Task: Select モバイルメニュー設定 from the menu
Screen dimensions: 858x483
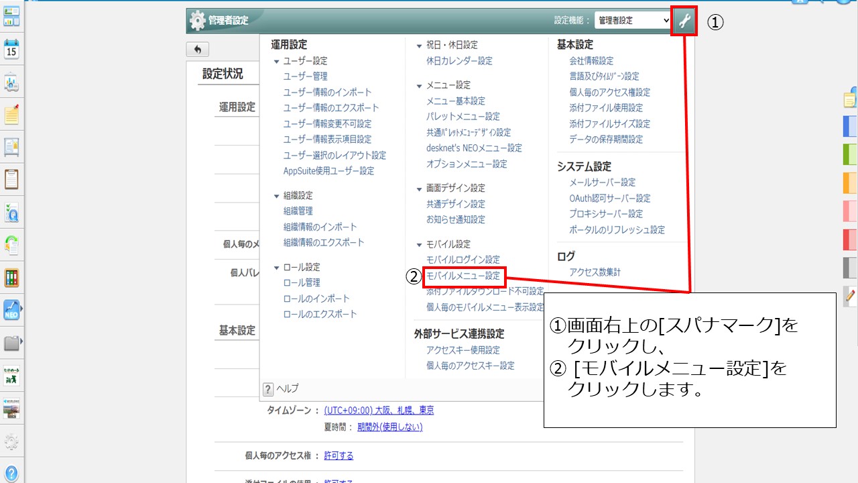Action: click(463, 276)
